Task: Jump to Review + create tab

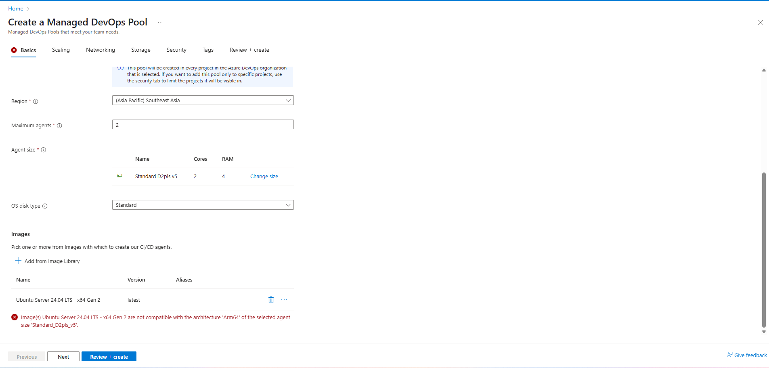Action: (x=249, y=50)
